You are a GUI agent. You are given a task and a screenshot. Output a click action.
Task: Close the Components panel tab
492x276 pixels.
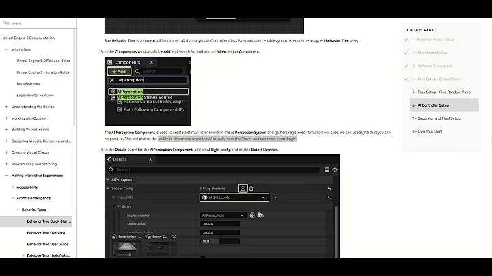click(x=152, y=62)
